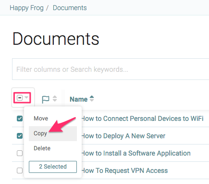Check the How To Request VPN Access row
This screenshot has width=209, height=184.
coord(20,171)
